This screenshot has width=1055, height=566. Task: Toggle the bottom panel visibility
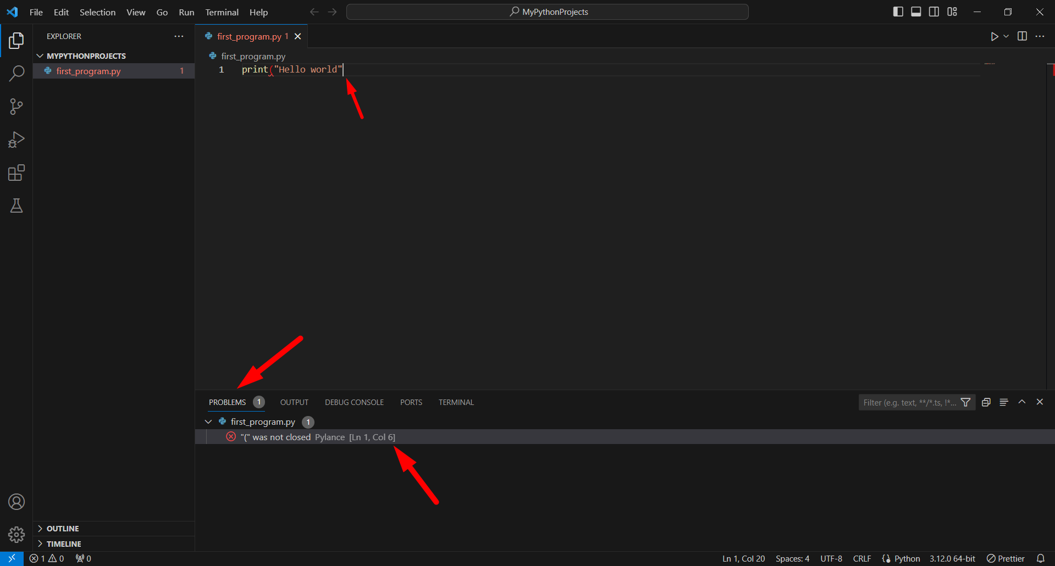click(x=915, y=11)
